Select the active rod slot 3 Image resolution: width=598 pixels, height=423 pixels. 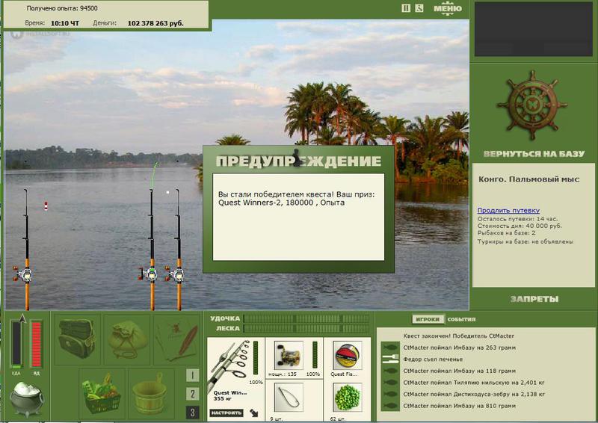point(193,413)
